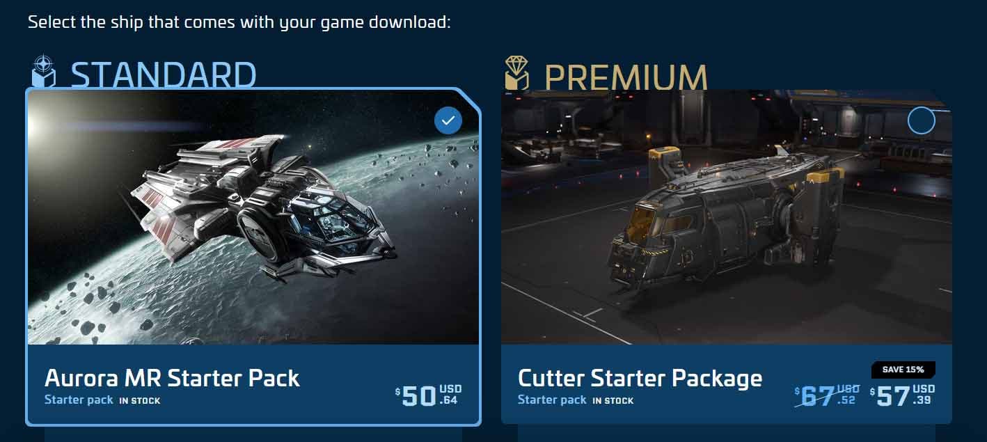Click the PREMIUM heading
This screenshot has width=987, height=442.
[x=626, y=77]
